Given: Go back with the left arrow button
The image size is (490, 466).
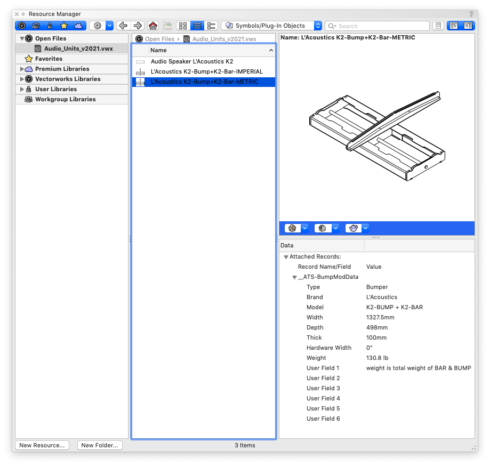Looking at the screenshot, I should coord(123,26).
